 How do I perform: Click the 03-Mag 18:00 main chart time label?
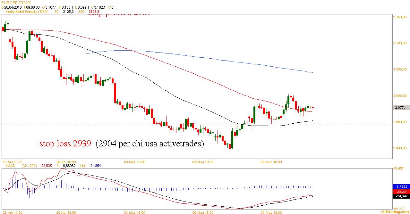134,162
